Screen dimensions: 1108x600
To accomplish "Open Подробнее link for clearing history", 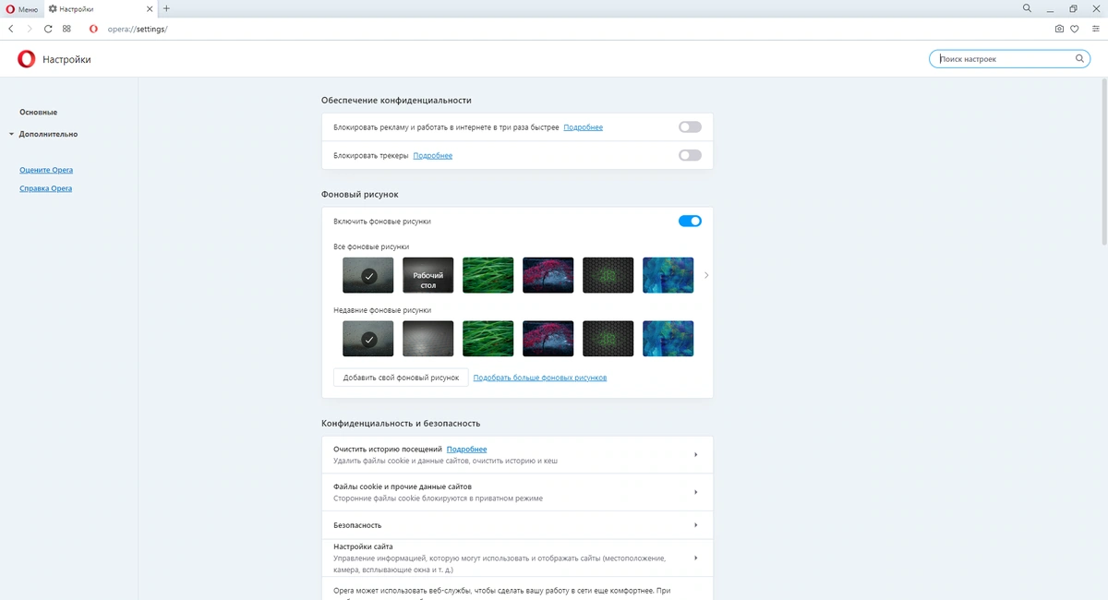I will [466, 450].
